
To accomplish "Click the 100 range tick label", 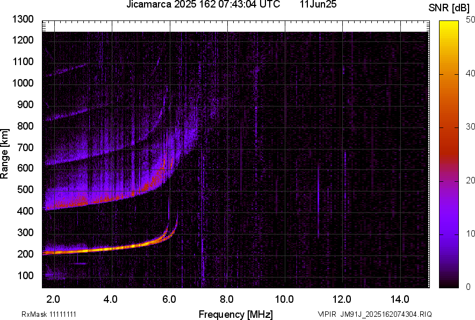I will click(x=25, y=275).
